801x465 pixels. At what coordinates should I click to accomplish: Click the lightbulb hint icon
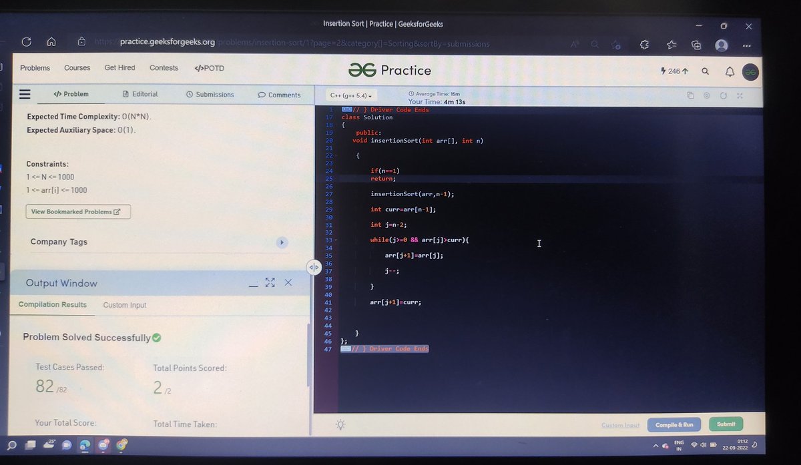coord(340,424)
